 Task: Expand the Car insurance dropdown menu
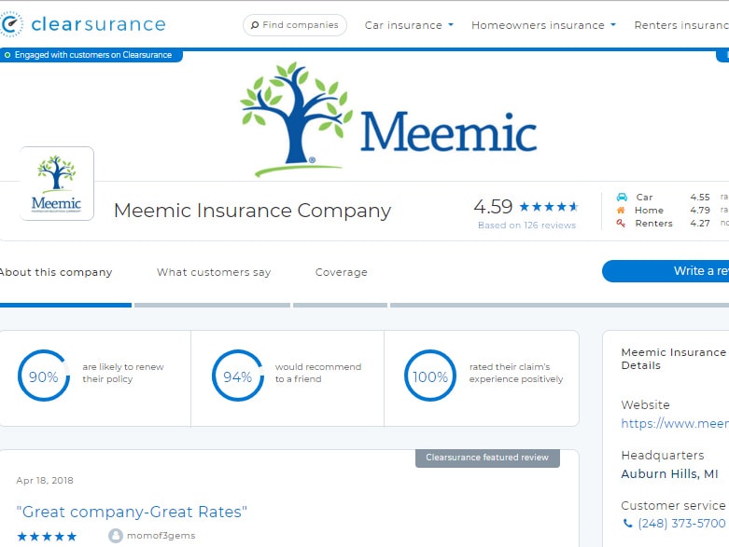click(409, 25)
